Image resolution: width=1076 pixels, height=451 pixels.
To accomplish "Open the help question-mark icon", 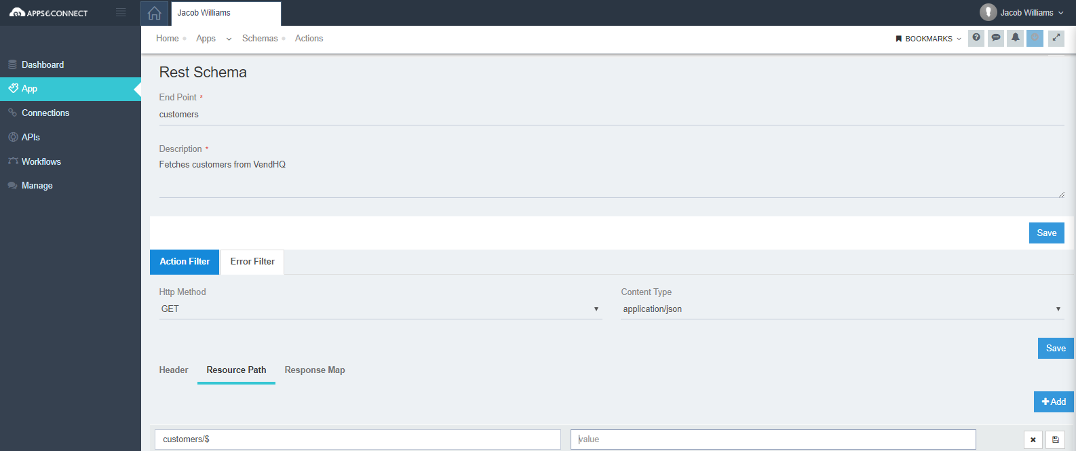I will (976, 38).
